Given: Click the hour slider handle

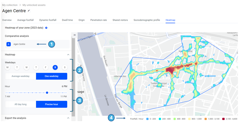Looking at the screenshot, I should [47, 93].
